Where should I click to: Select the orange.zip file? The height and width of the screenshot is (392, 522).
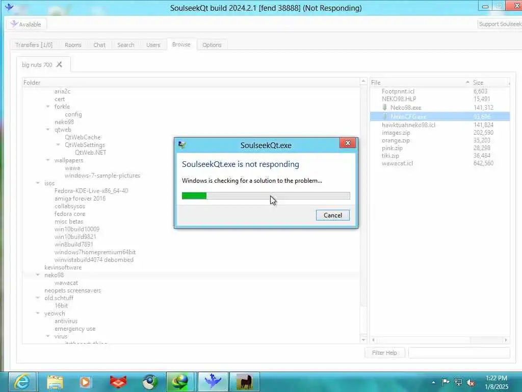[396, 140]
